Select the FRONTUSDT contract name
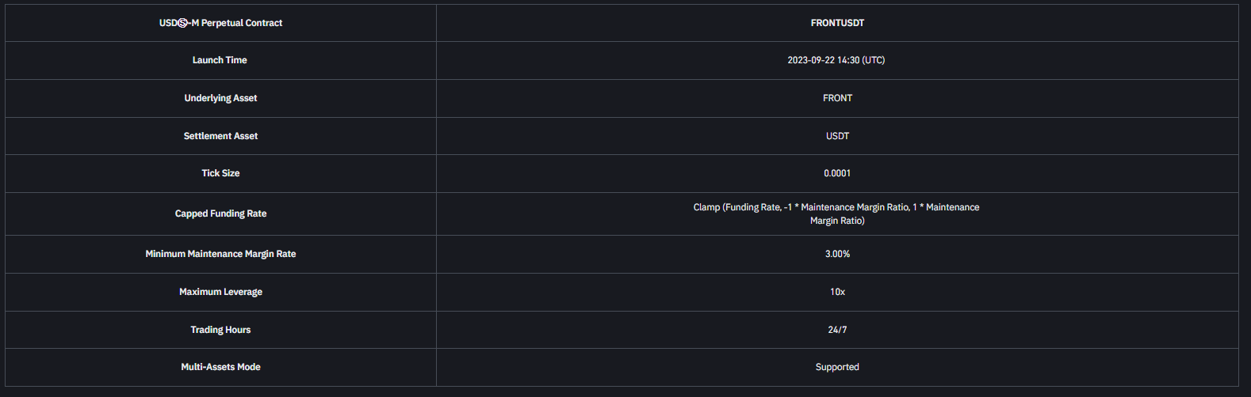This screenshot has width=1251, height=397. pos(837,23)
